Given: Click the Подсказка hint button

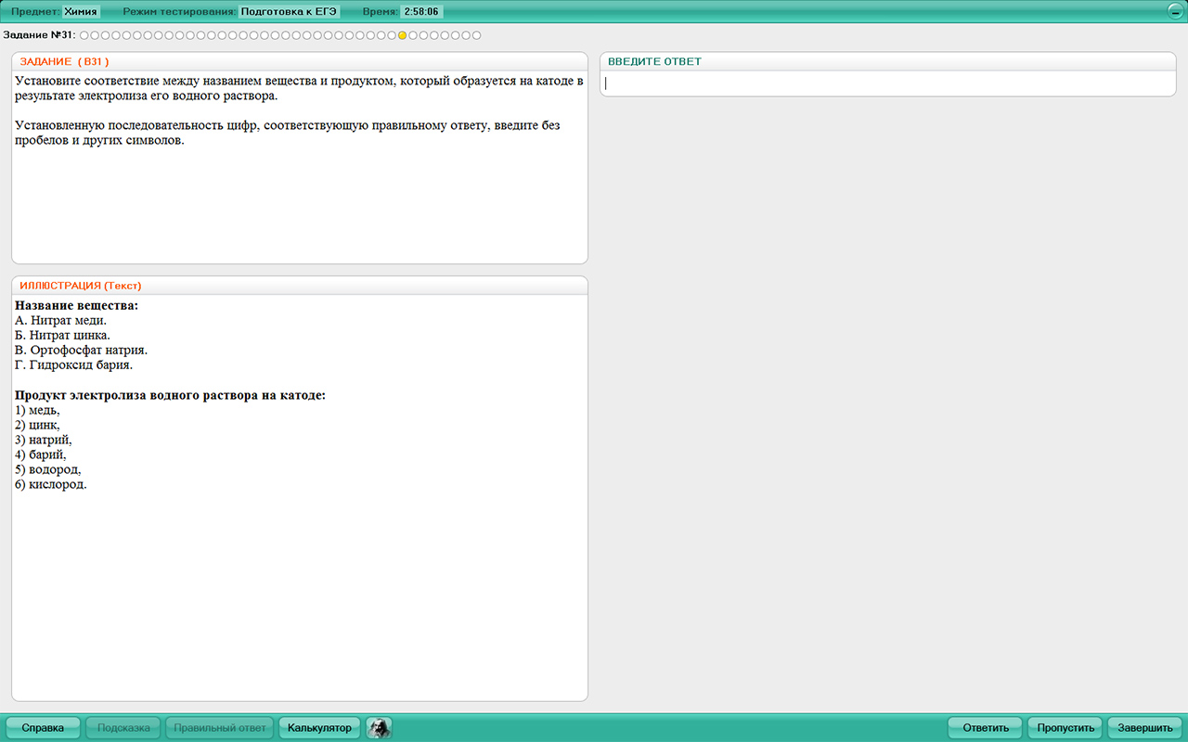Looking at the screenshot, I should pyautogui.click(x=123, y=728).
